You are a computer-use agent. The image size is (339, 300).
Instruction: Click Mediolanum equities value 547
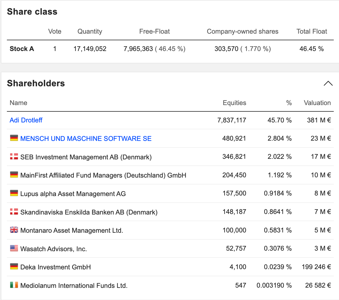click(241, 285)
